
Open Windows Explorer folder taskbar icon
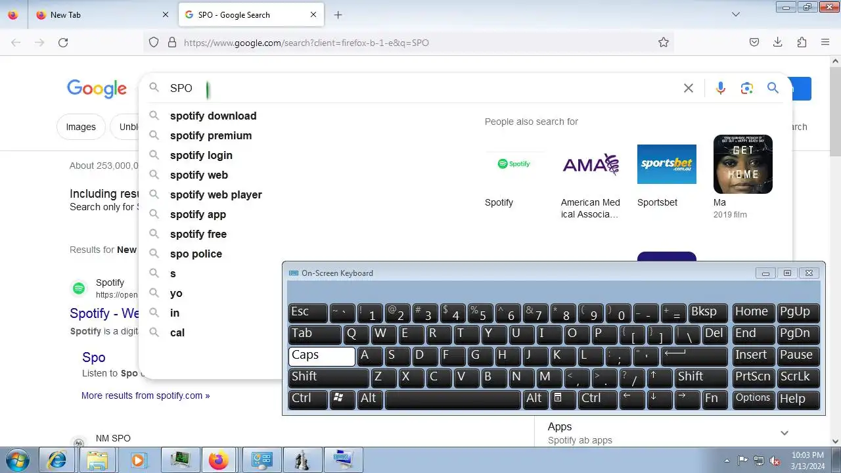(97, 460)
